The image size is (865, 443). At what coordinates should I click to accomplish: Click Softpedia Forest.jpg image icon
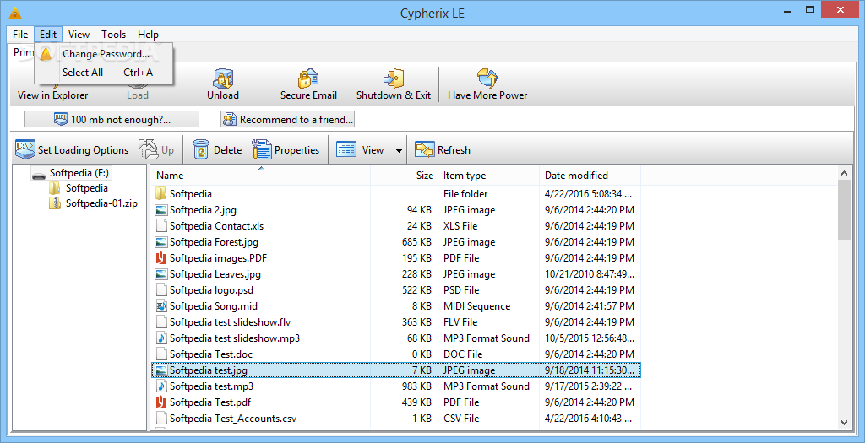(161, 242)
